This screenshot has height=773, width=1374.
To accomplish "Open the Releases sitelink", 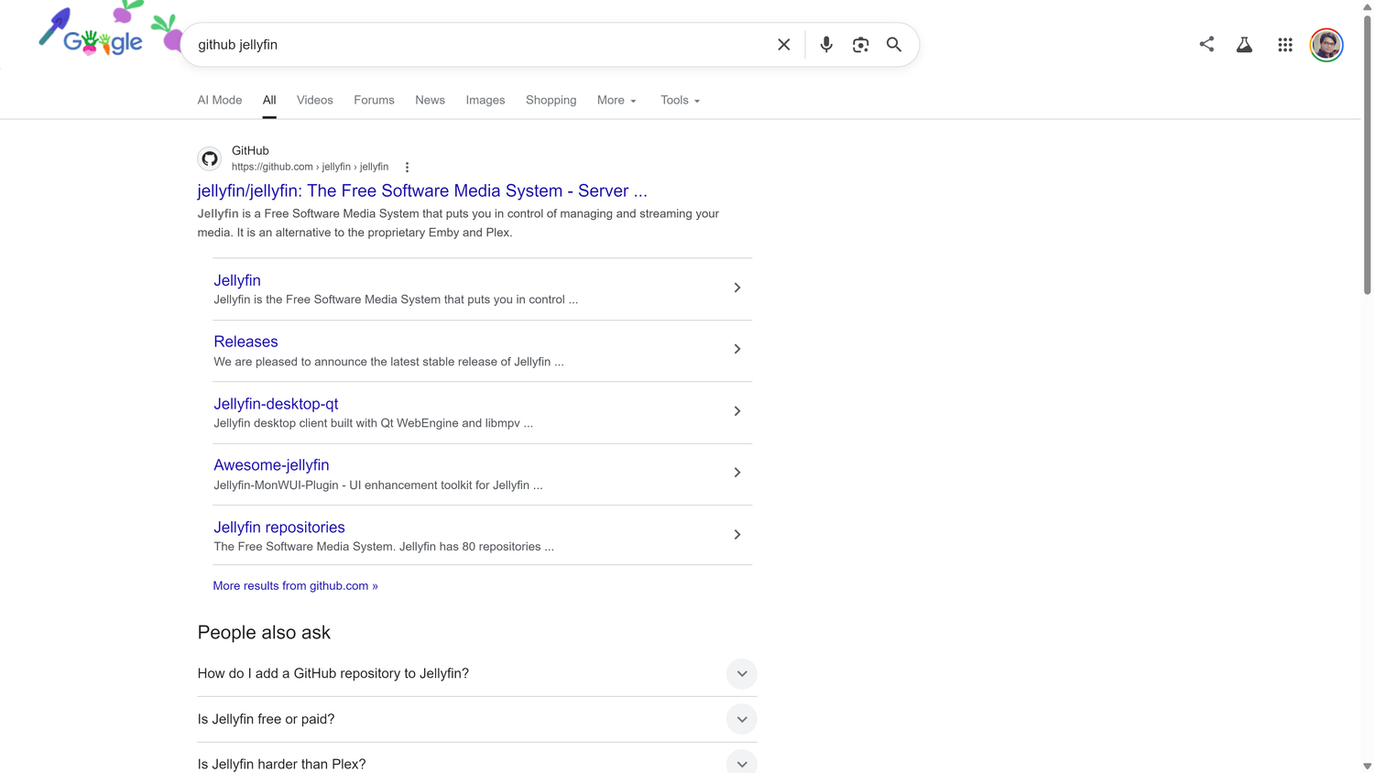I will click(x=245, y=342).
